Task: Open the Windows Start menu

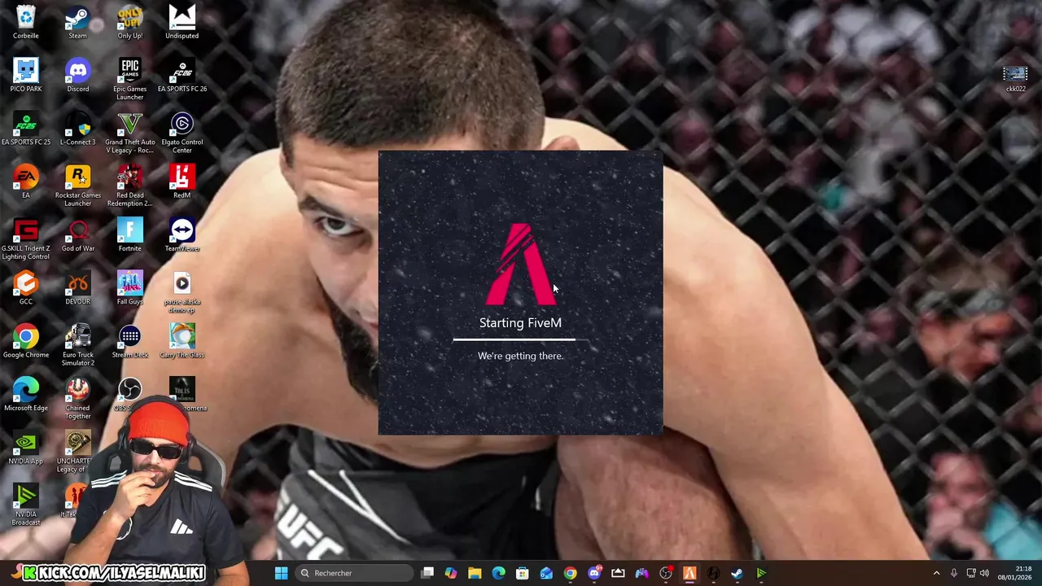Action: (281, 573)
